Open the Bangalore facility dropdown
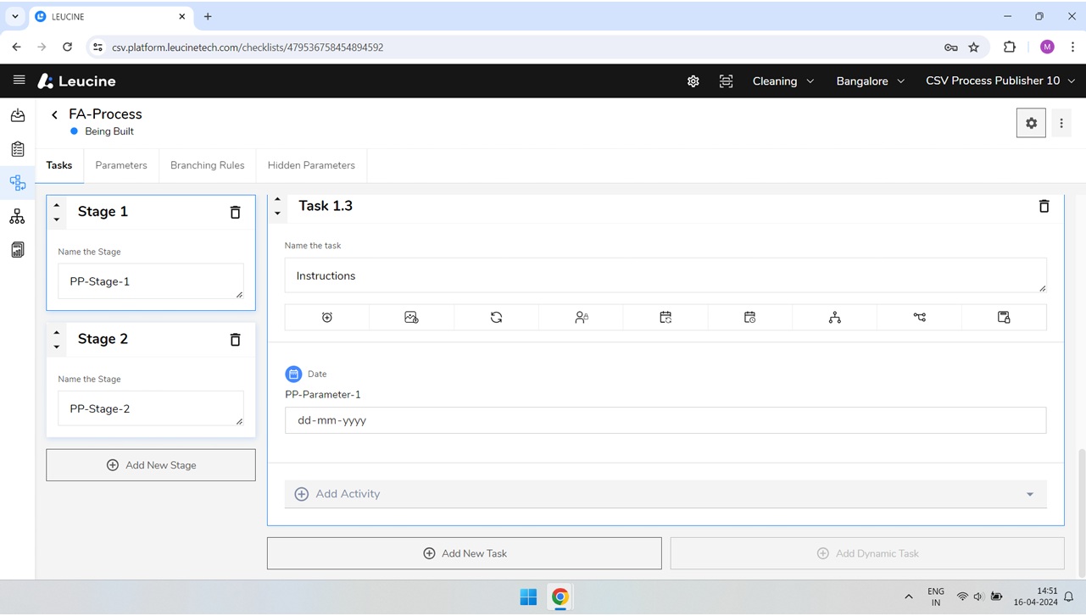The height and width of the screenshot is (616, 1086). 871,81
